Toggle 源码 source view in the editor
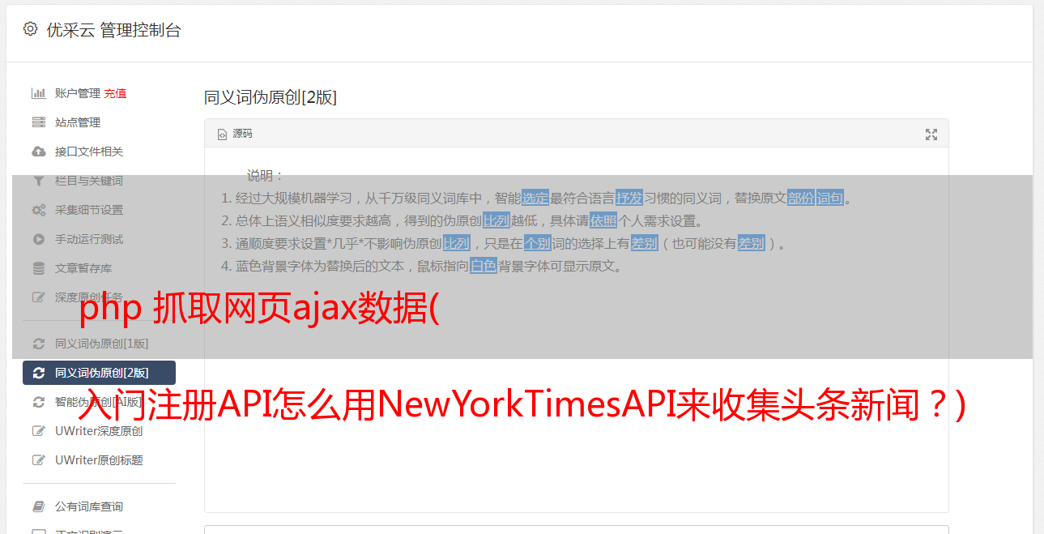 click(x=235, y=134)
